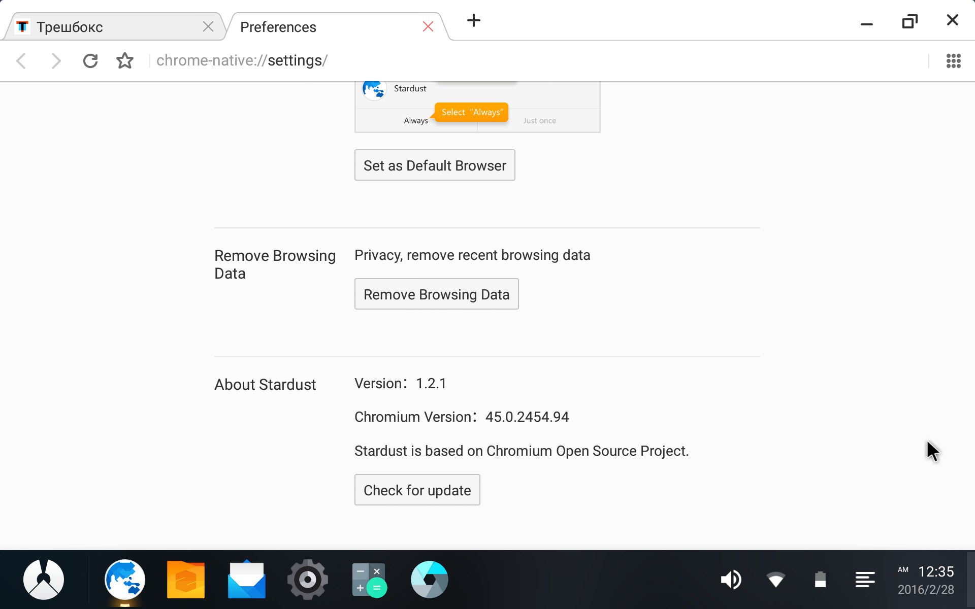Image resolution: width=975 pixels, height=609 pixels.
Task: Launch the orange file manager icon
Action: coord(186,579)
